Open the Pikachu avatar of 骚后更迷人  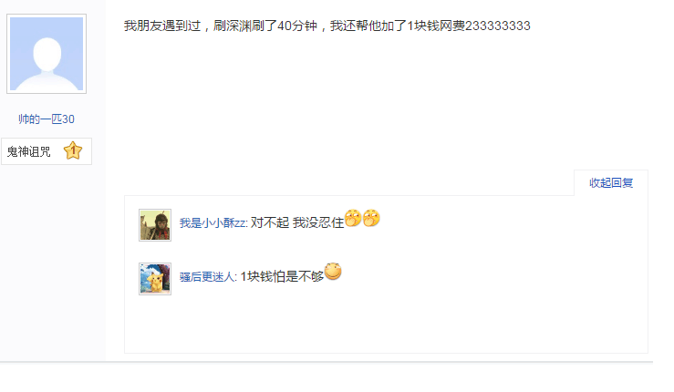155,279
